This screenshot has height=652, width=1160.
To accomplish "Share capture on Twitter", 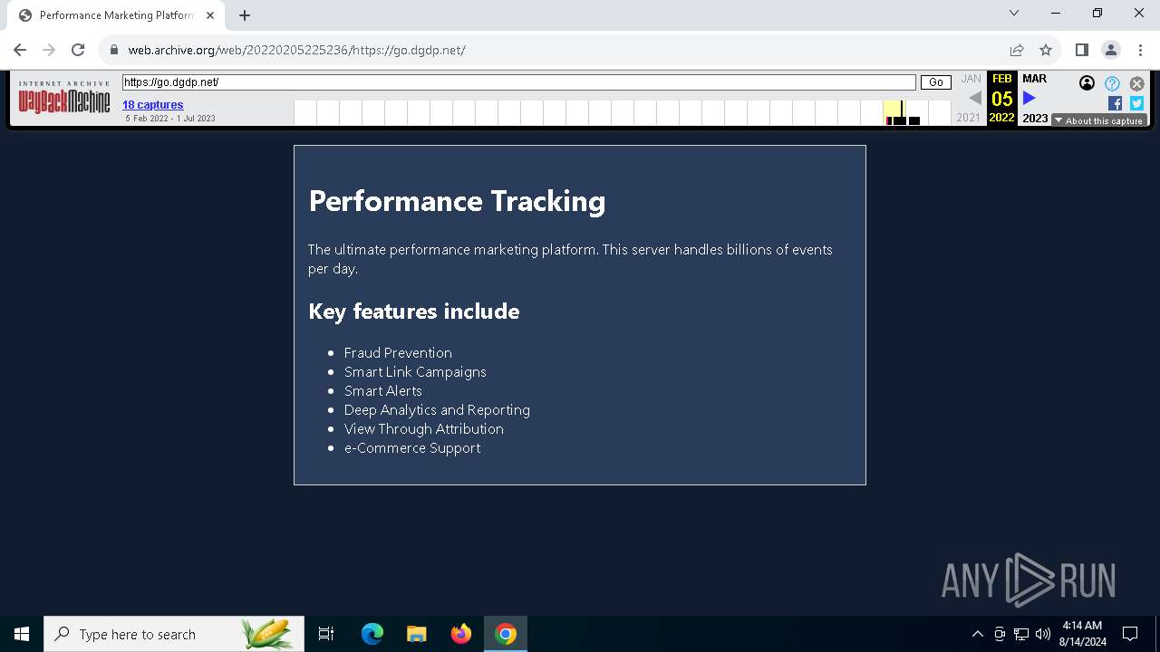I will pyautogui.click(x=1136, y=103).
